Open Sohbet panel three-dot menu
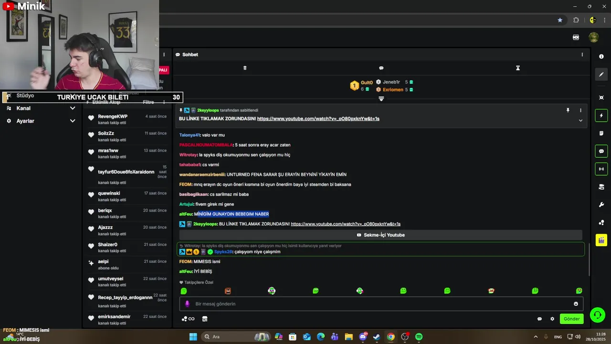The height and width of the screenshot is (344, 611). tap(582, 54)
